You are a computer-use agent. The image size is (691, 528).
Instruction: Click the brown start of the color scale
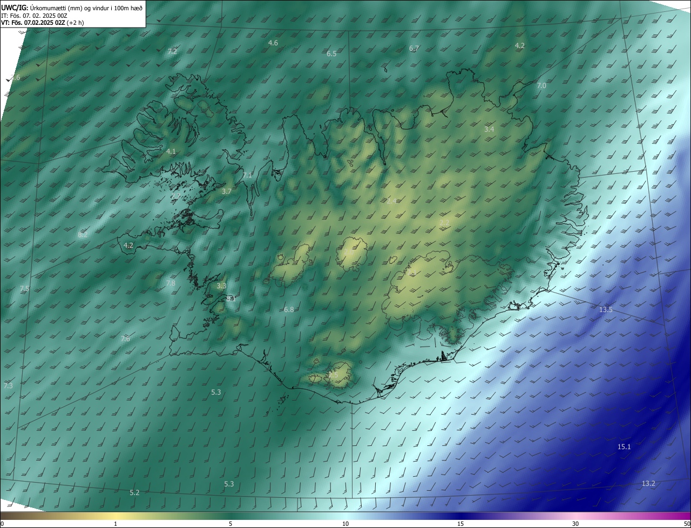(x=6, y=516)
